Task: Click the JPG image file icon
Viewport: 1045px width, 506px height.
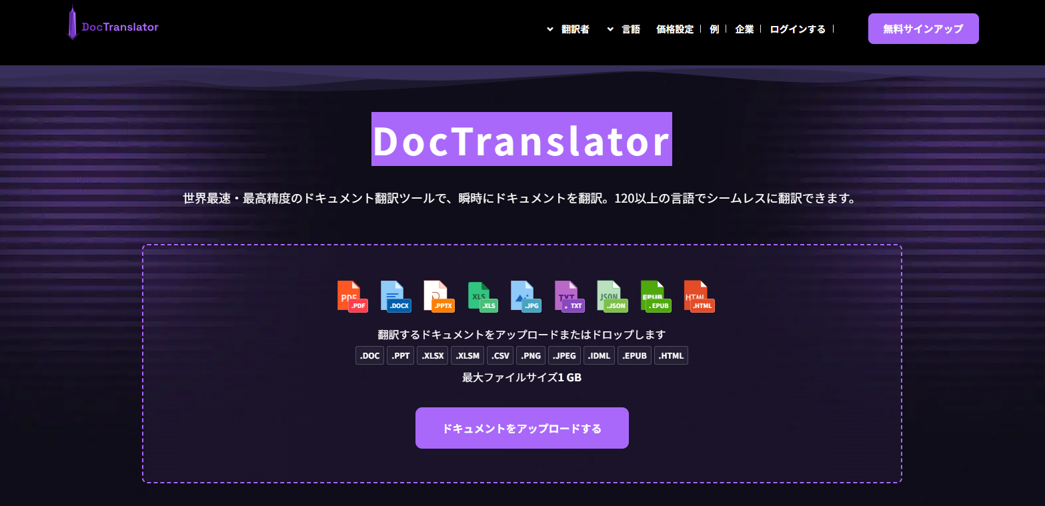Action: tap(525, 296)
